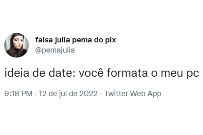Click display name falsa julia pema do pix
Screen dimensions: 203x135
tap(76, 40)
